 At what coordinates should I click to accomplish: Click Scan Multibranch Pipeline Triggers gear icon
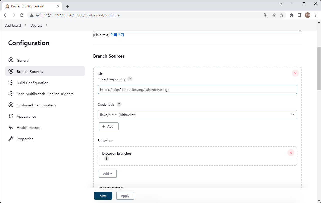pyautogui.click(x=11, y=94)
